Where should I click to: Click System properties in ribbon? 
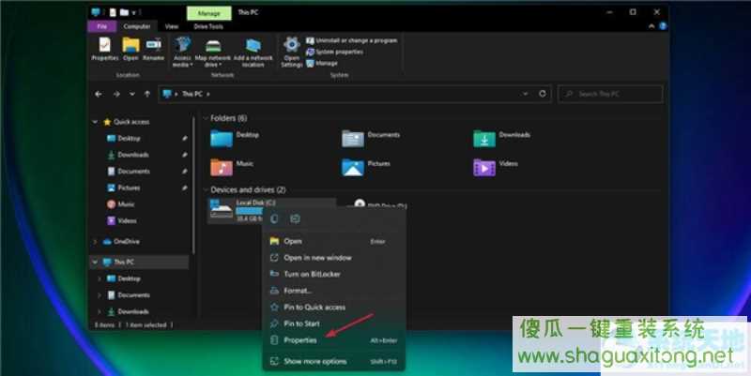(x=334, y=52)
